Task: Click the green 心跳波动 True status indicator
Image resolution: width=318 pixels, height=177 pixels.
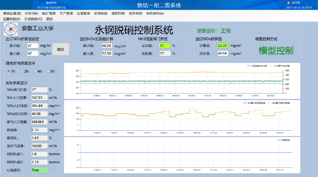Action: tap(39, 170)
